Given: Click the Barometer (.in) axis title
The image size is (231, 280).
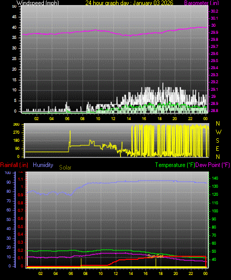Looking at the screenshot, I should click(201, 3).
